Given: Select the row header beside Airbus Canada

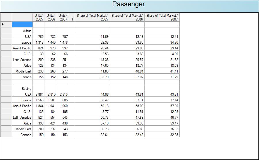Looking at the screenshot, I should pyautogui.click(x=6, y=77).
